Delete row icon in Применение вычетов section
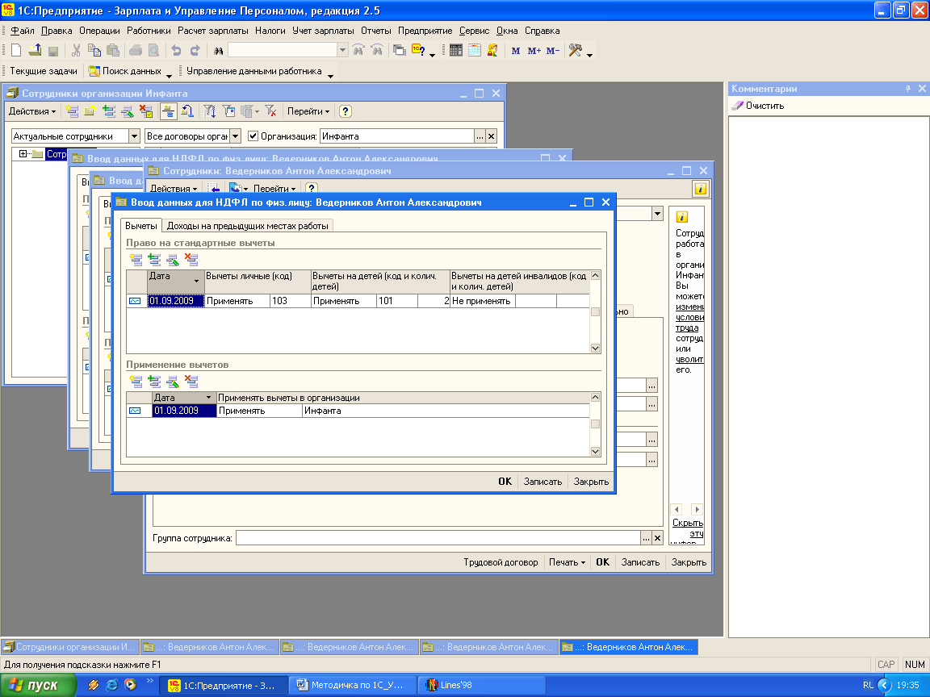This screenshot has width=930, height=697. pyautogui.click(x=191, y=381)
